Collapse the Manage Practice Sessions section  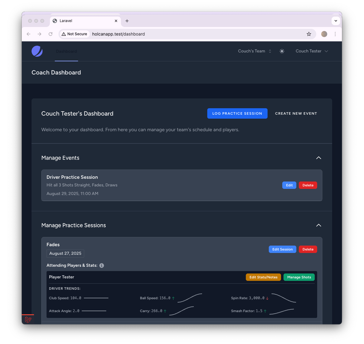point(318,225)
